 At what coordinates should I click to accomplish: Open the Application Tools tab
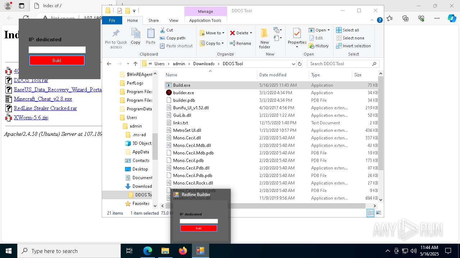(x=205, y=20)
